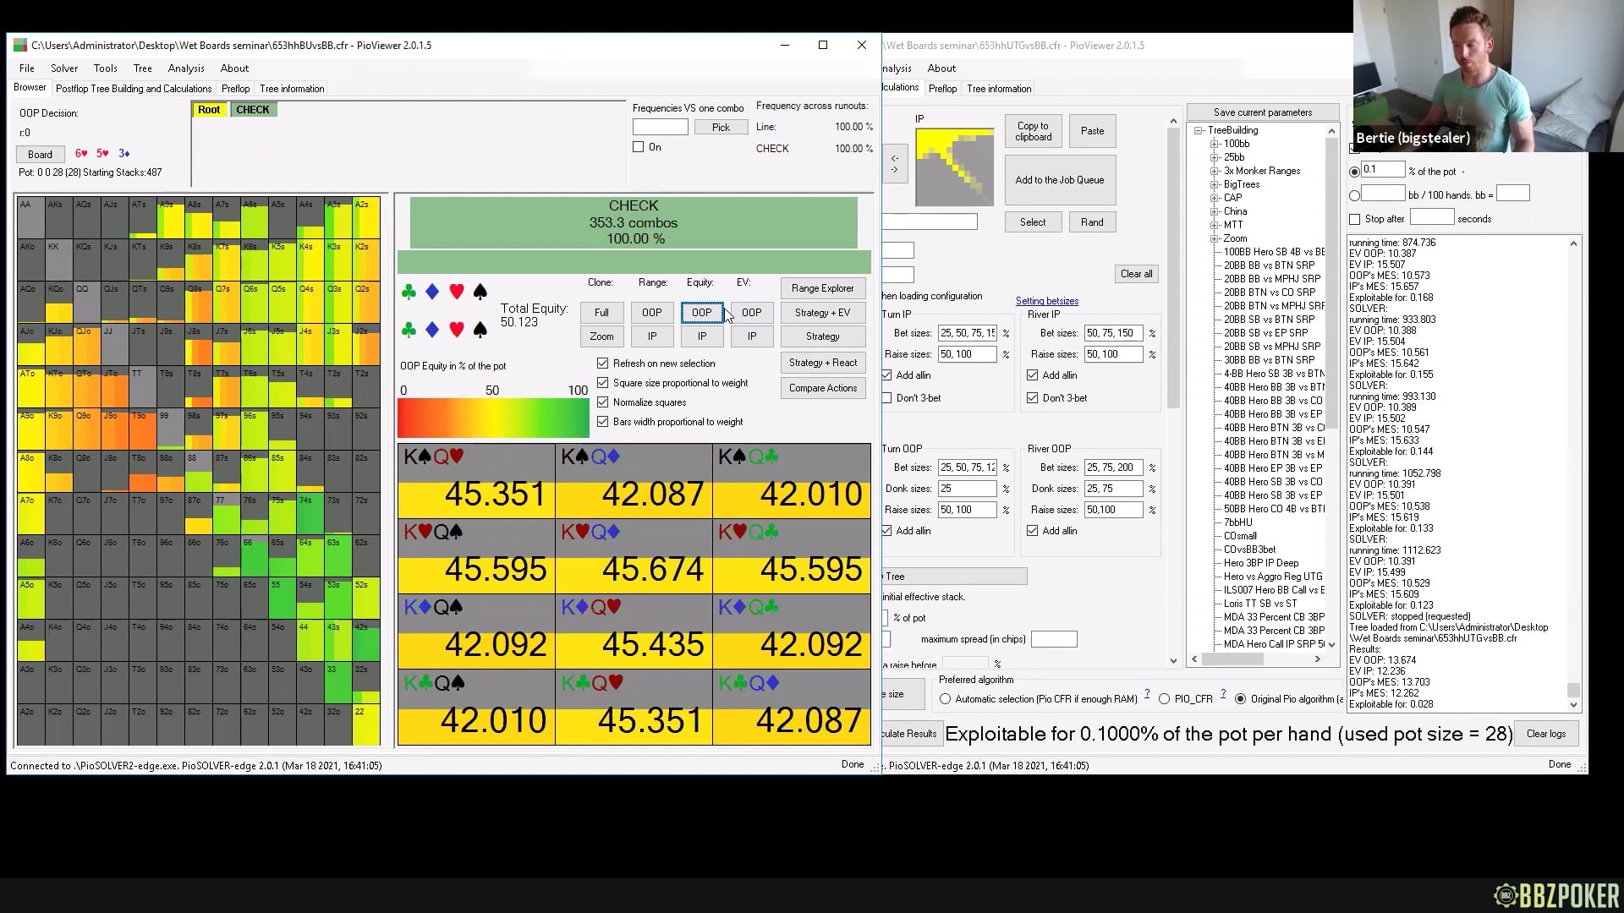Open the Analysis menu
The width and height of the screenshot is (1624, 913).
point(186,68)
